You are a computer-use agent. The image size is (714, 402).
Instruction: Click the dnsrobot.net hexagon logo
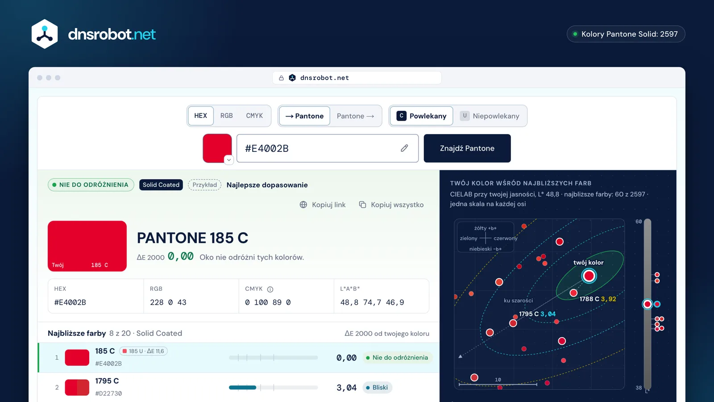click(x=45, y=34)
